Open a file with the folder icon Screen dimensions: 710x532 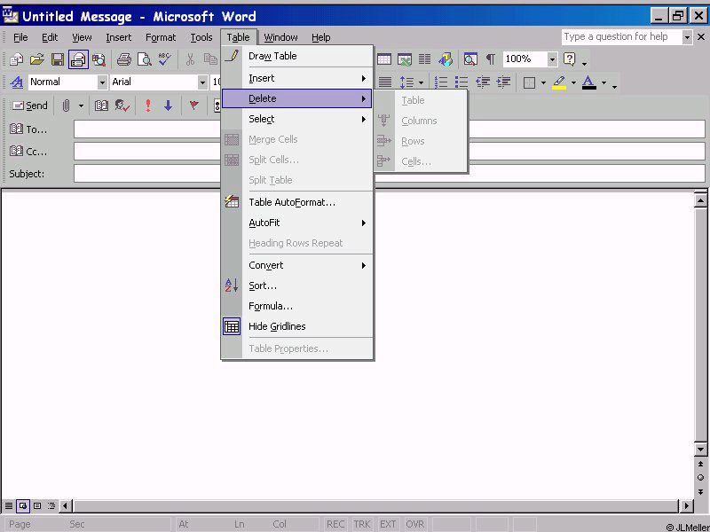point(37,59)
